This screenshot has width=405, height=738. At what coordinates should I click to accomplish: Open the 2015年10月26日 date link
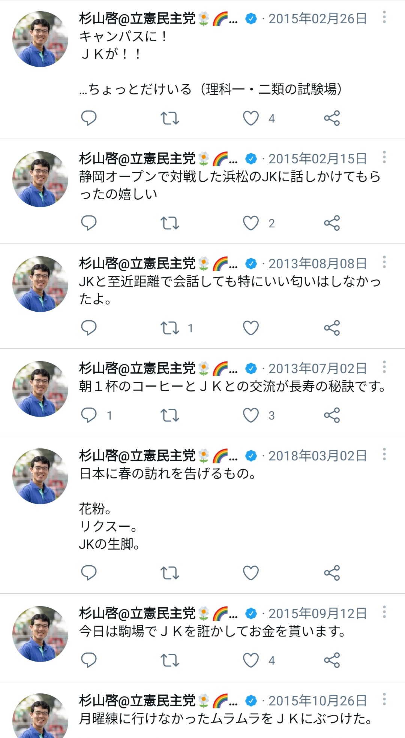coord(317,701)
